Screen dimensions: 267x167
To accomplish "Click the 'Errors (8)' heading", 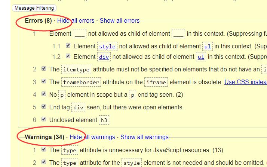I will click(38, 20).
